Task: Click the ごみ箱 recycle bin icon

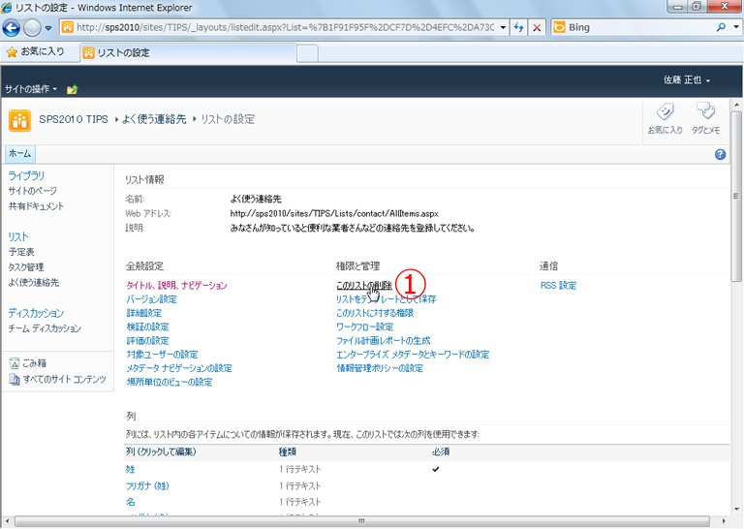Action: click(15, 363)
